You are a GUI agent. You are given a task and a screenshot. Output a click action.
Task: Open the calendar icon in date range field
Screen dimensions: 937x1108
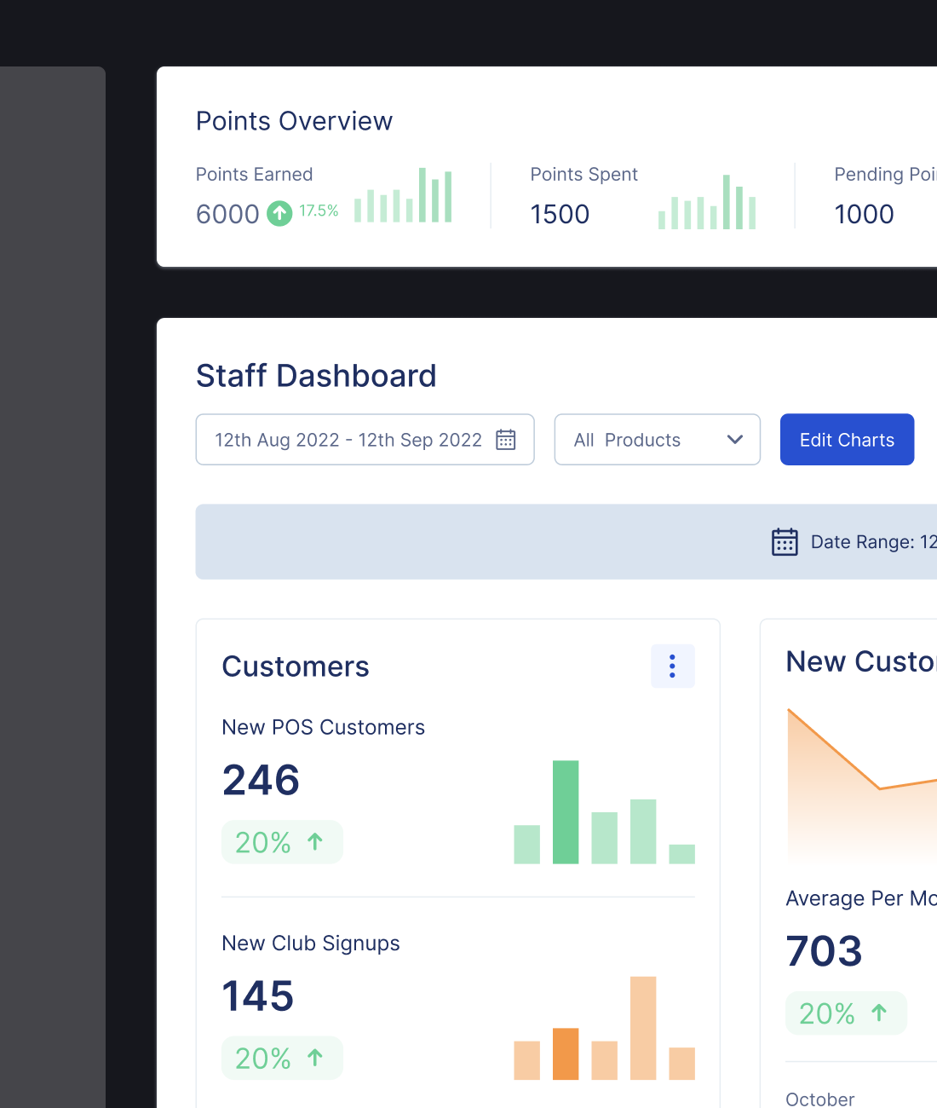click(x=506, y=440)
